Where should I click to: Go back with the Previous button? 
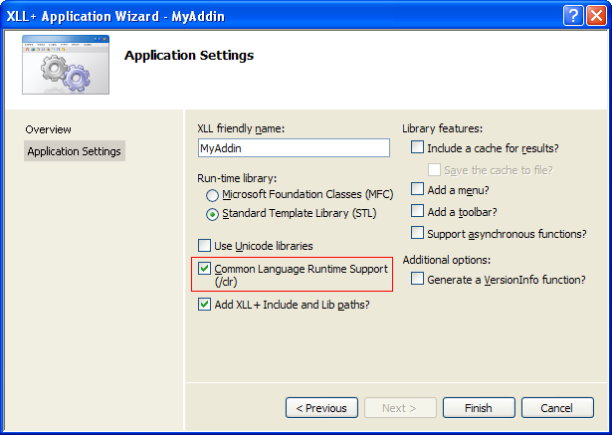(321, 408)
